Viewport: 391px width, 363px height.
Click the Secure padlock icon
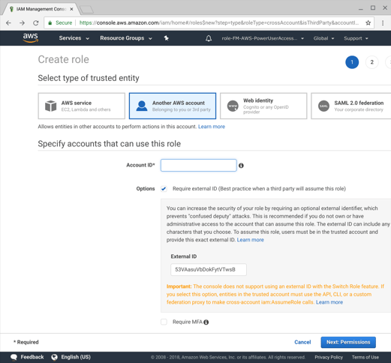tap(50, 23)
